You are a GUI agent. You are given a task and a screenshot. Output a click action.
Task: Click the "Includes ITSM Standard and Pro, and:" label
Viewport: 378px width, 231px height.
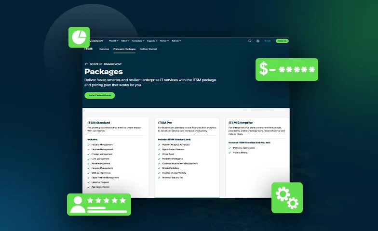tap(249, 142)
